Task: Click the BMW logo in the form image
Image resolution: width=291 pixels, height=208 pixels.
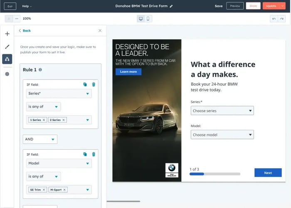Action: pyautogui.click(x=172, y=170)
